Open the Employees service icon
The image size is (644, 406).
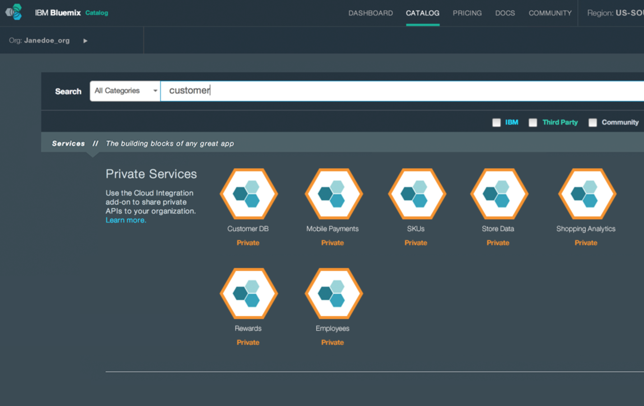click(334, 294)
